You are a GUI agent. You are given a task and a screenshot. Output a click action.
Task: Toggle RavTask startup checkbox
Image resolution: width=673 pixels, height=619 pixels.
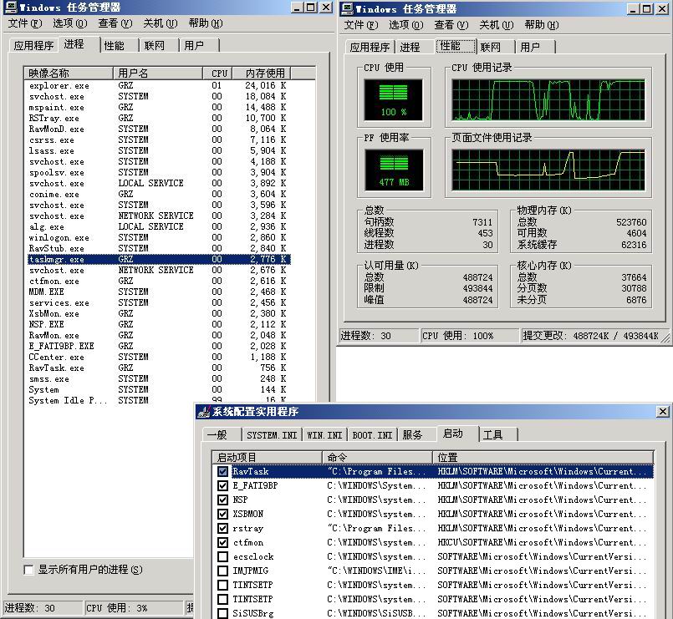[x=222, y=471]
